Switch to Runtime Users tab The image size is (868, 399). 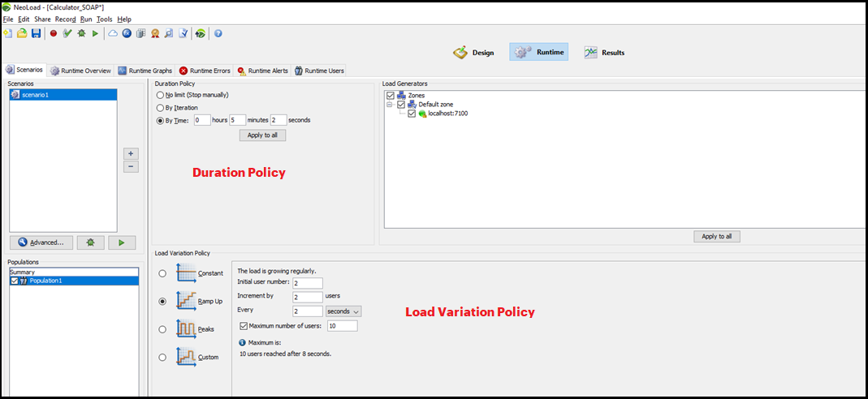tap(319, 71)
